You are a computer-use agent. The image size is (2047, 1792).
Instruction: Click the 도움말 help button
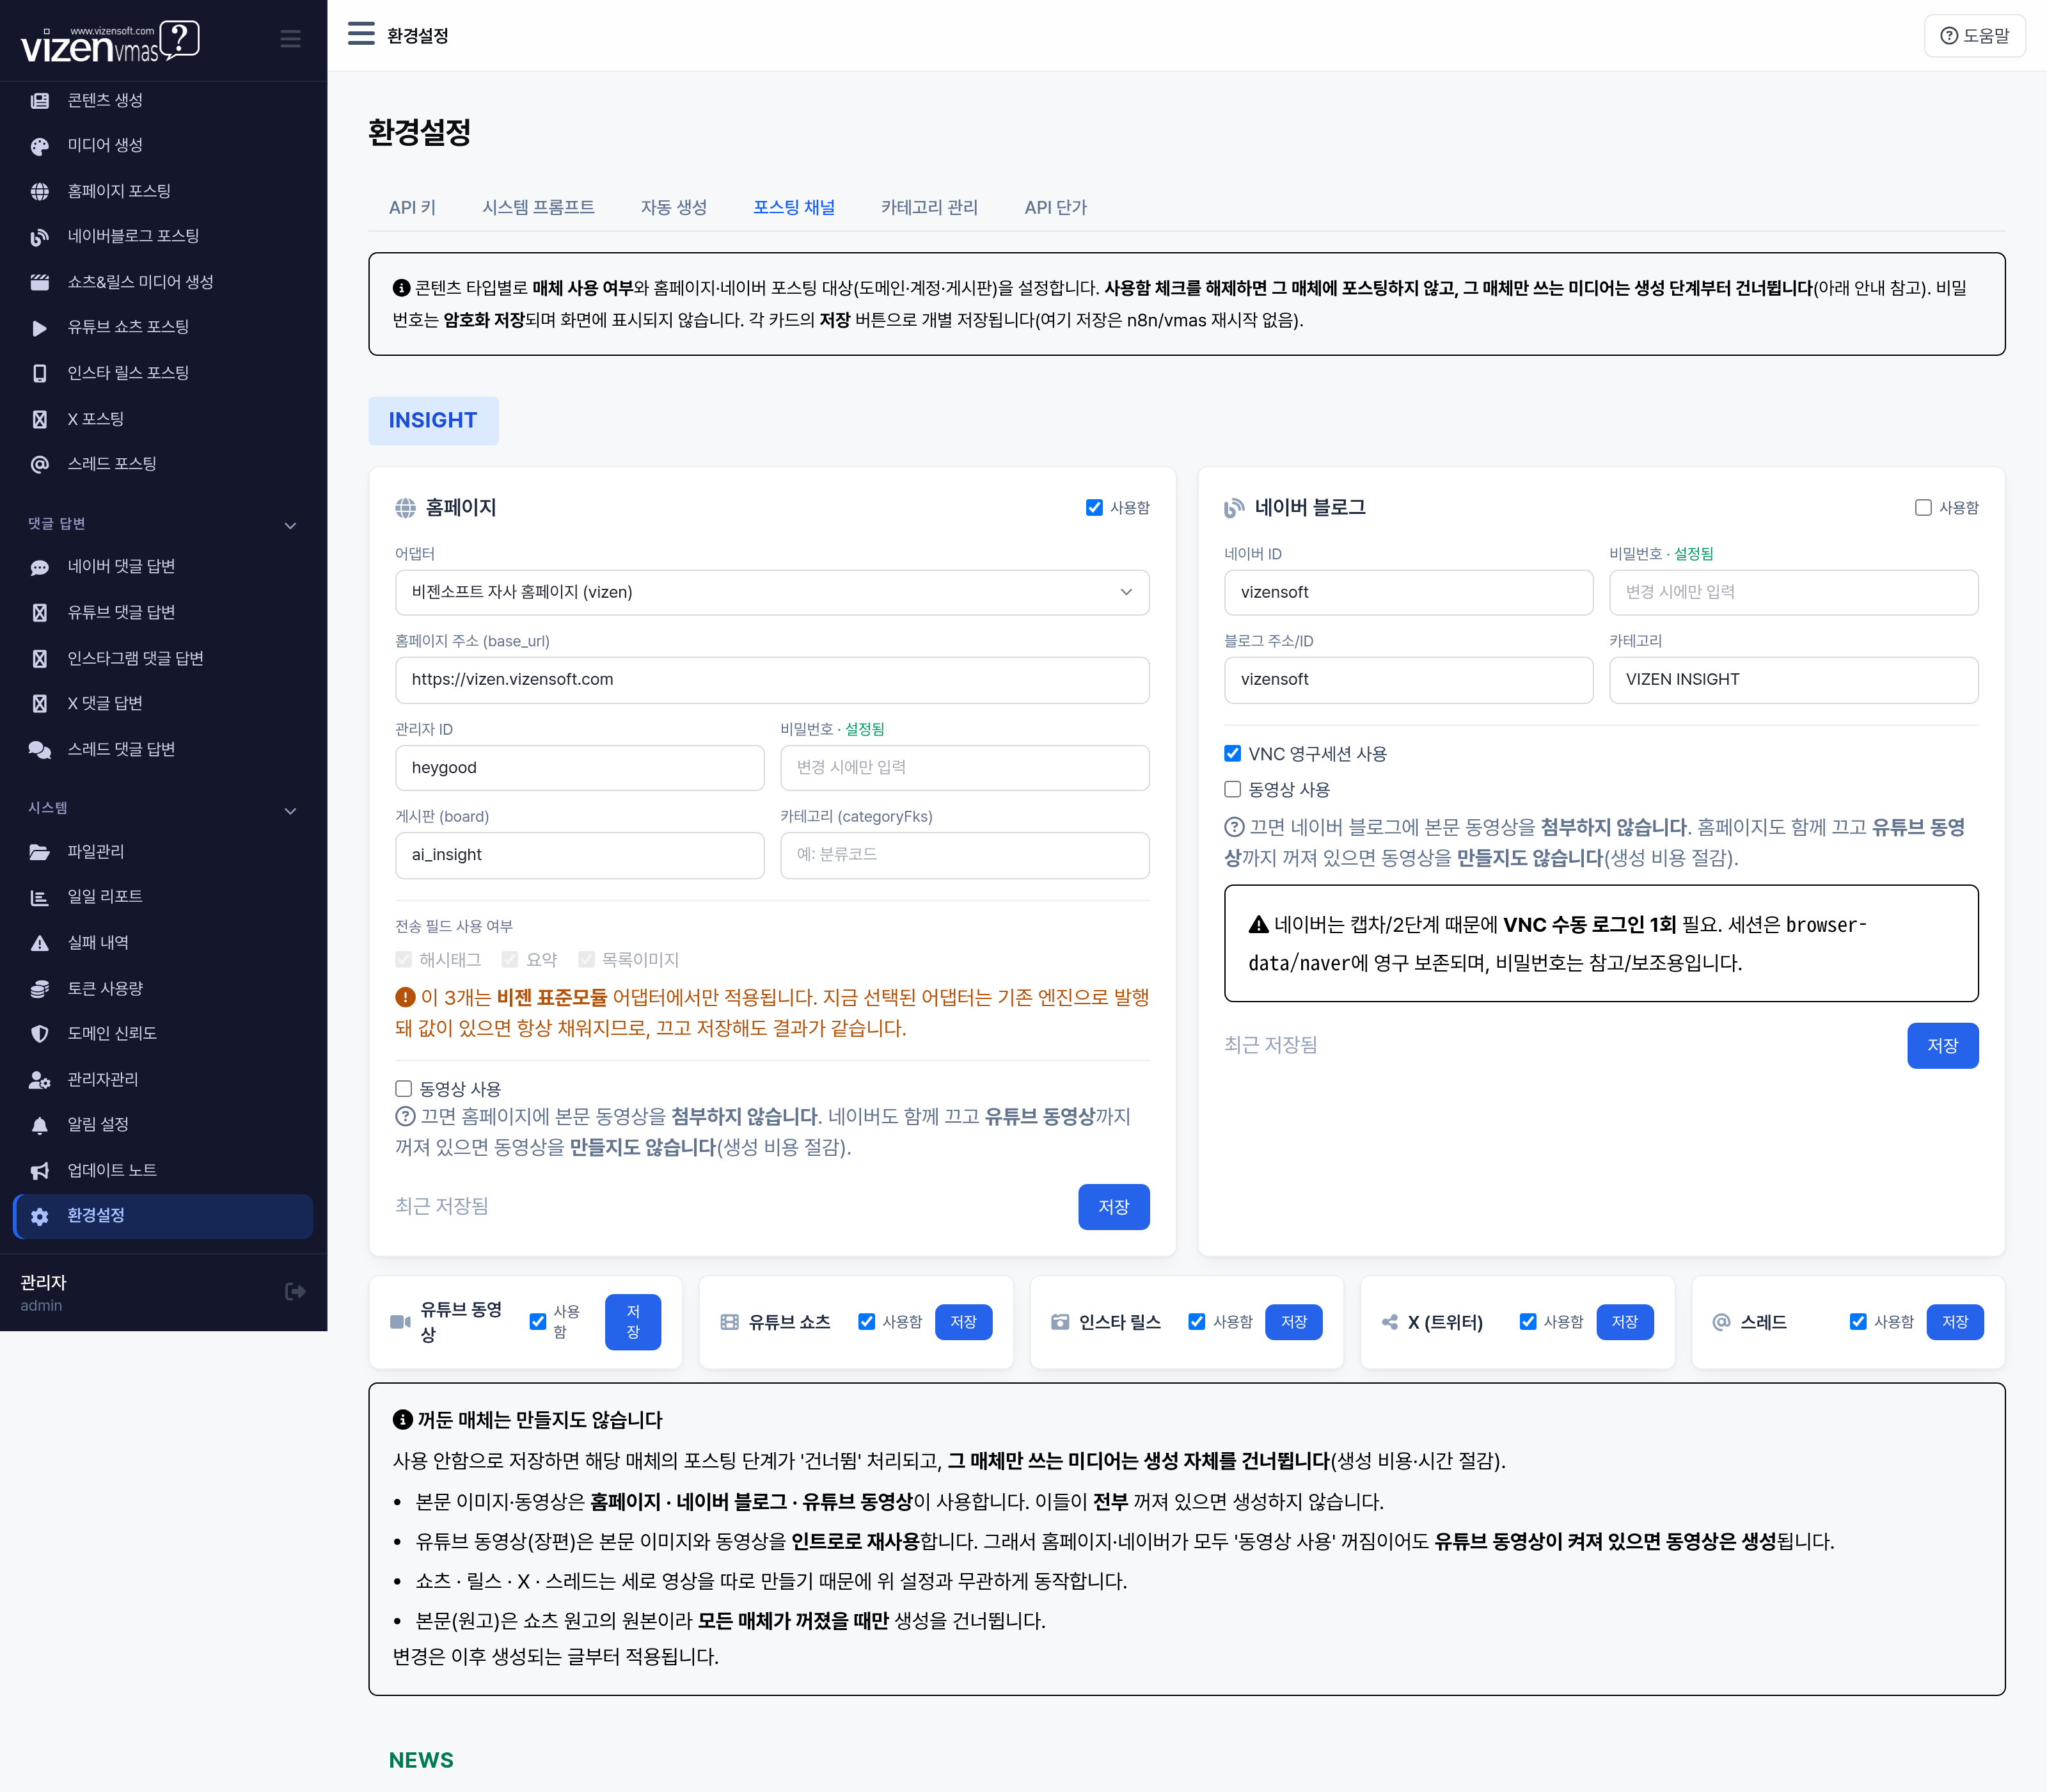pos(1974,36)
